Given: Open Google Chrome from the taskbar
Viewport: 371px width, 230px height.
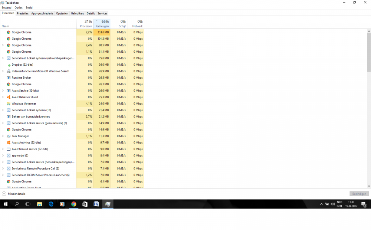Looking at the screenshot, I should (x=73, y=204).
